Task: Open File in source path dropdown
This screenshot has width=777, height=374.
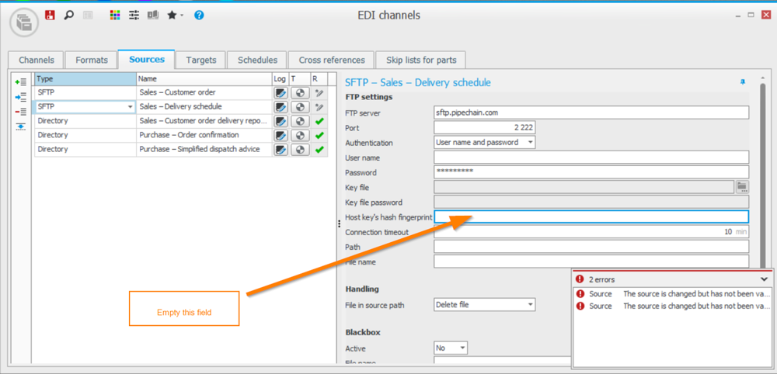Action: click(530, 305)
